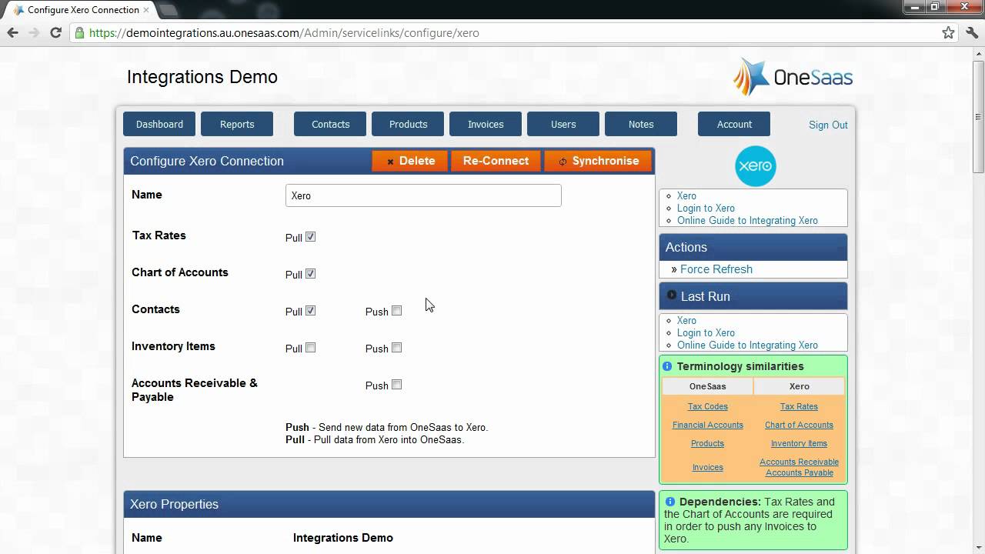
Task: Click Login to Xero above Actions
Action: click(x=706, y=208)
